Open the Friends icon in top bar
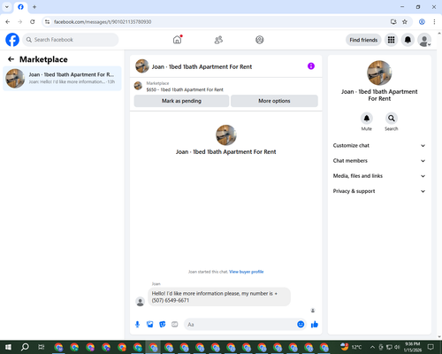The height and width of the screenshot is (354, 442). (218, 40)
